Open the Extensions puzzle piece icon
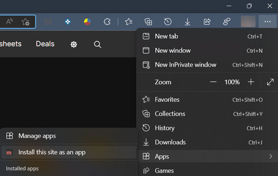278x176 pixels. pos(106,22)
